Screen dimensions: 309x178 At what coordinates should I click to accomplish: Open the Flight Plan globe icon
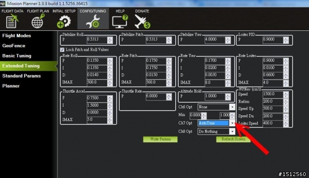click(38, 21)
